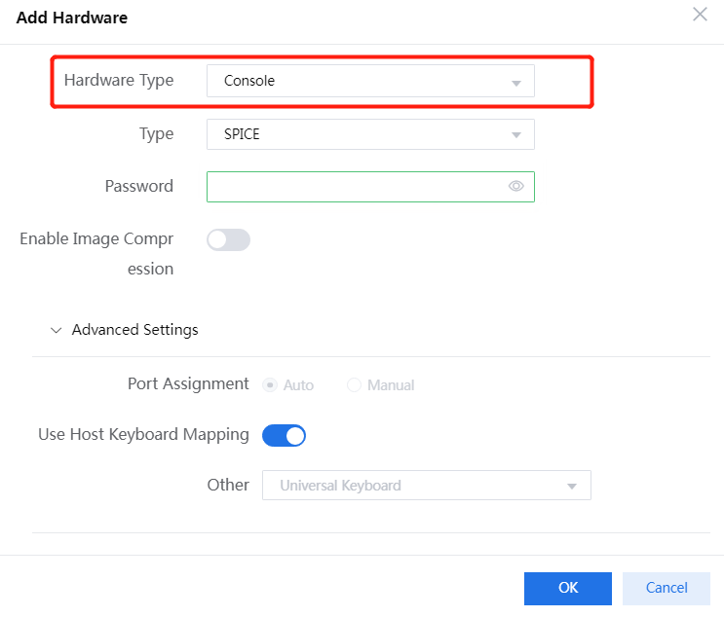This screenshot has width=724, height=617.
Task: Confirm with the OK button
Action: point(567,588)
